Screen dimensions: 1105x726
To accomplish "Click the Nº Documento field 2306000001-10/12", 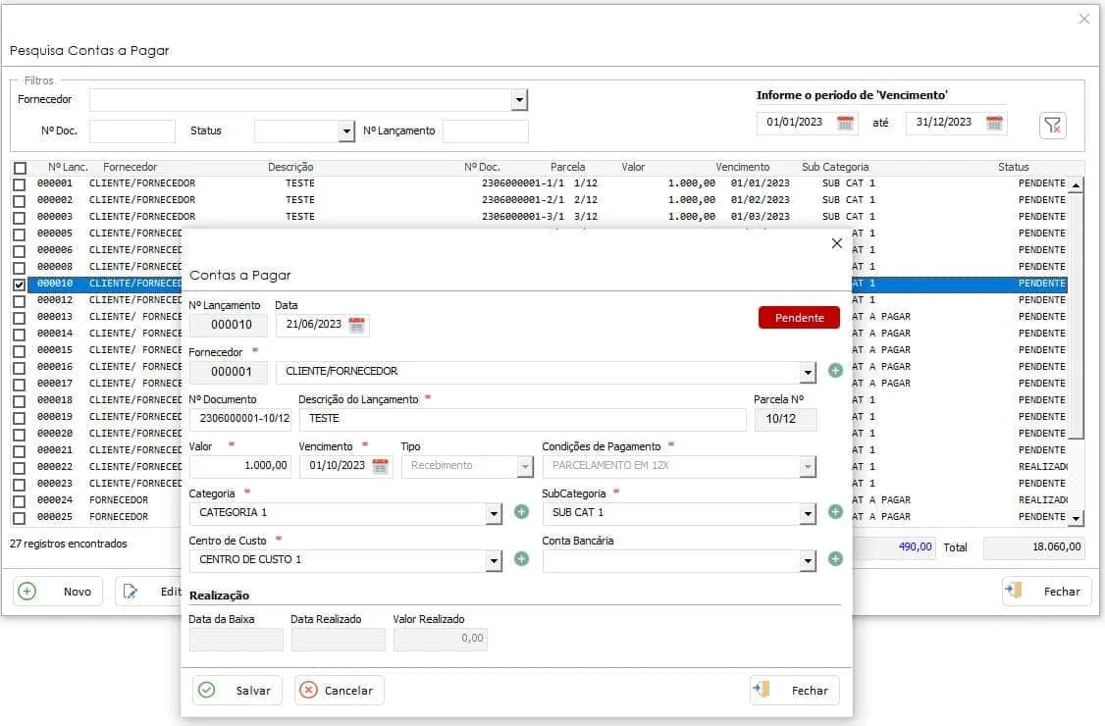I will [239, 419].
